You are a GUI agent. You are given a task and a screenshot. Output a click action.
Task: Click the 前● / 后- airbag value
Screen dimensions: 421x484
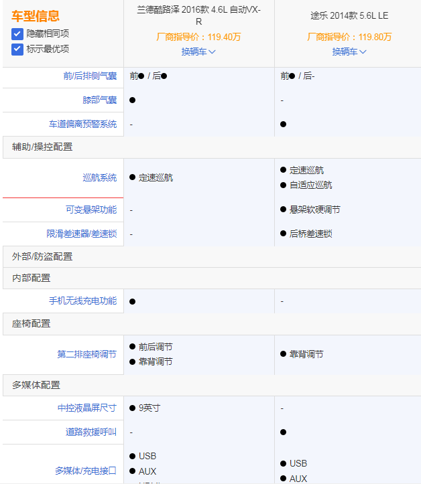pos(298,76)
